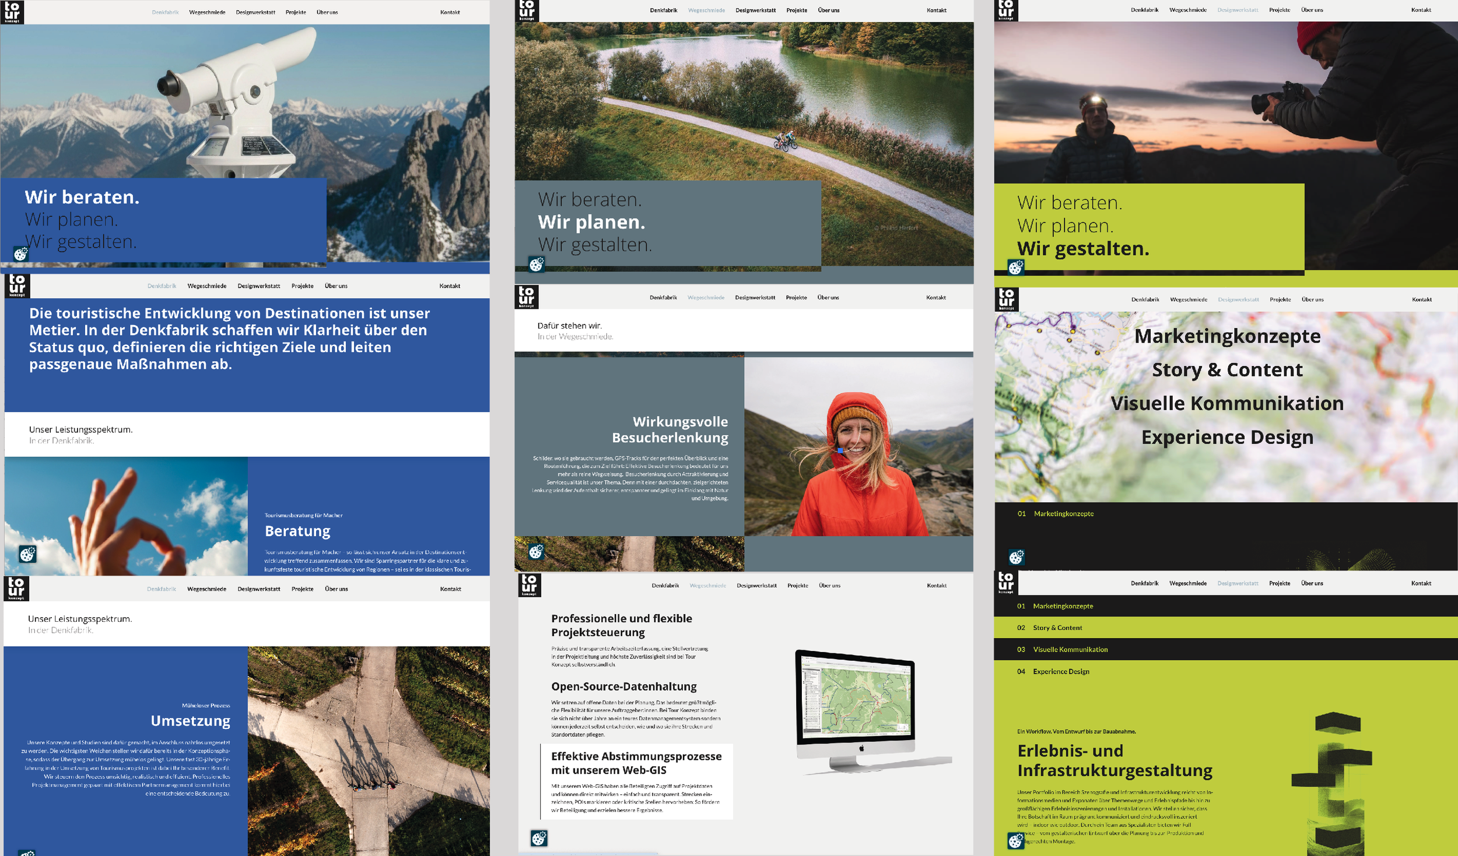Open Projekte in the nav on the Projektsteuerung page
Screen dimensions: 1458x856
coord(797,586)
